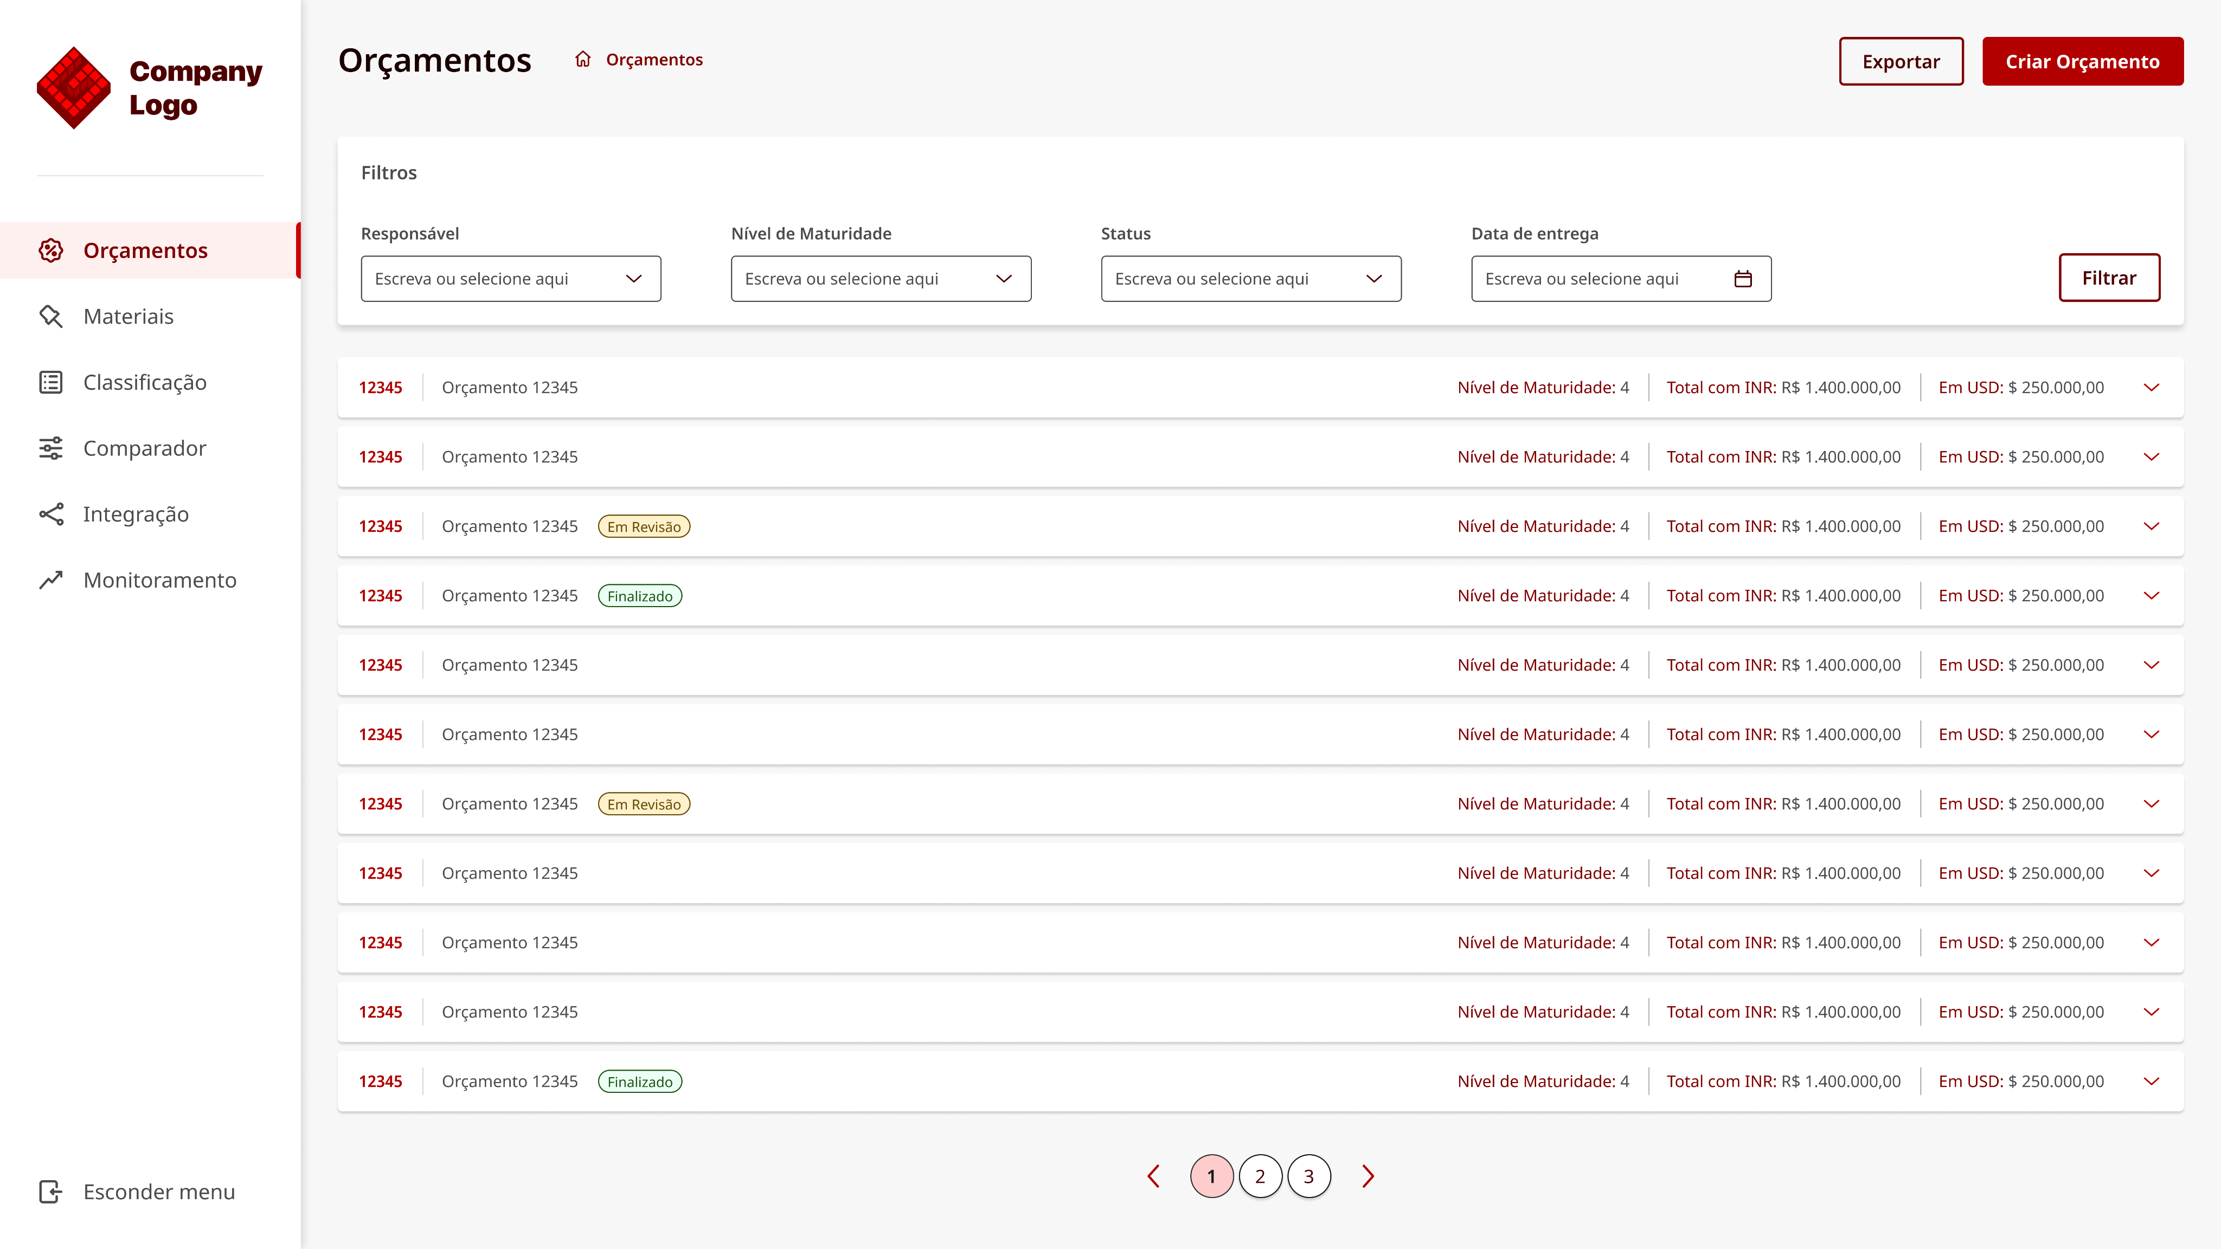Viewport: 2221px width, 1249px height.
Task: Click the Materiais sidebar icon
Action: [x=51, y=317]
